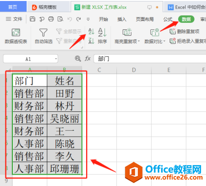206x186 pixels.
Task: Click the descending sort Z-A icon
Action: pos(91,41)
